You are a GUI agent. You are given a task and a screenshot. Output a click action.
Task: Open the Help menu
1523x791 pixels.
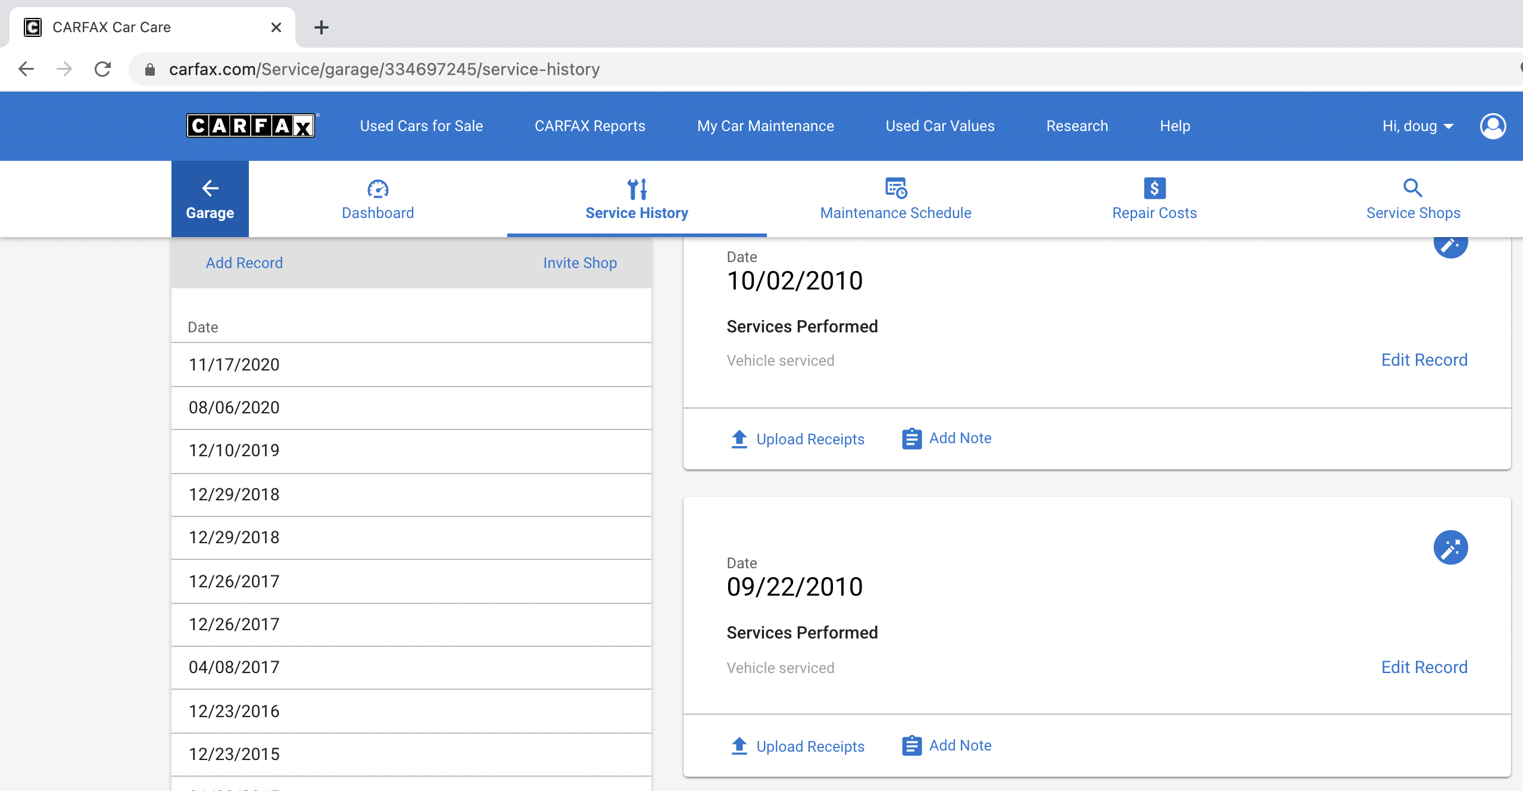1175,126
